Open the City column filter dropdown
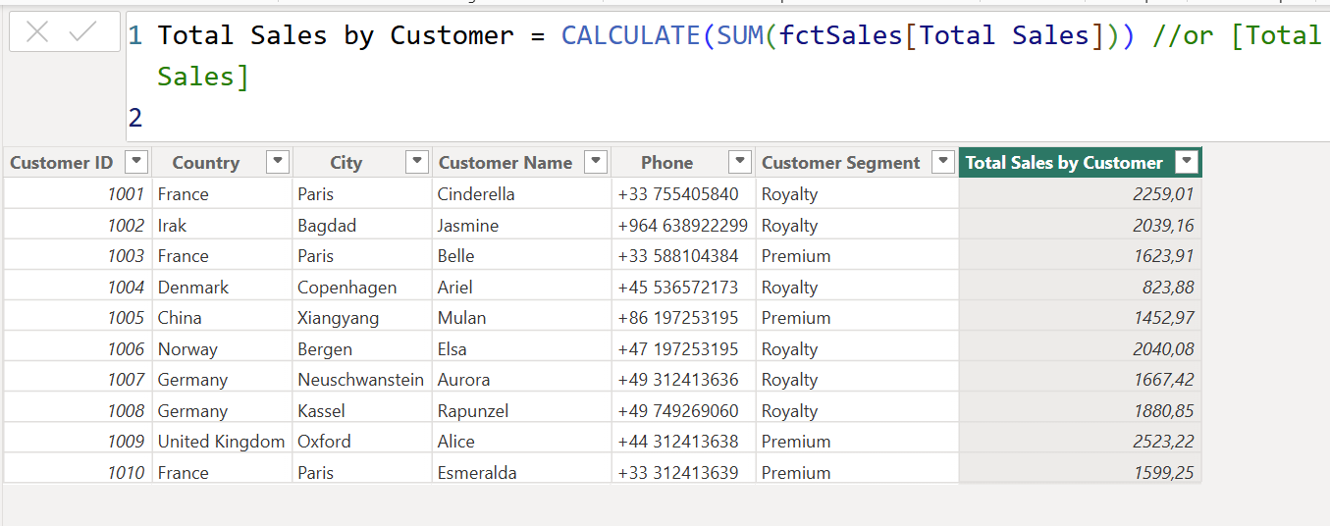 coord(417,162)
